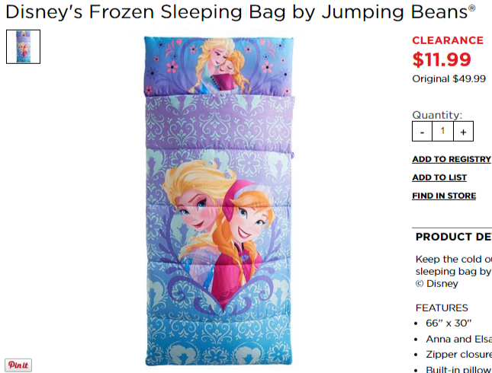This screenshot has width=492, height=373.
Task: Increase quantity with the plus button
Action: point(463,132)
